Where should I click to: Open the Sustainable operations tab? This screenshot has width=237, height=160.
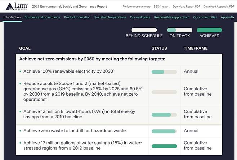pos(110,17)
